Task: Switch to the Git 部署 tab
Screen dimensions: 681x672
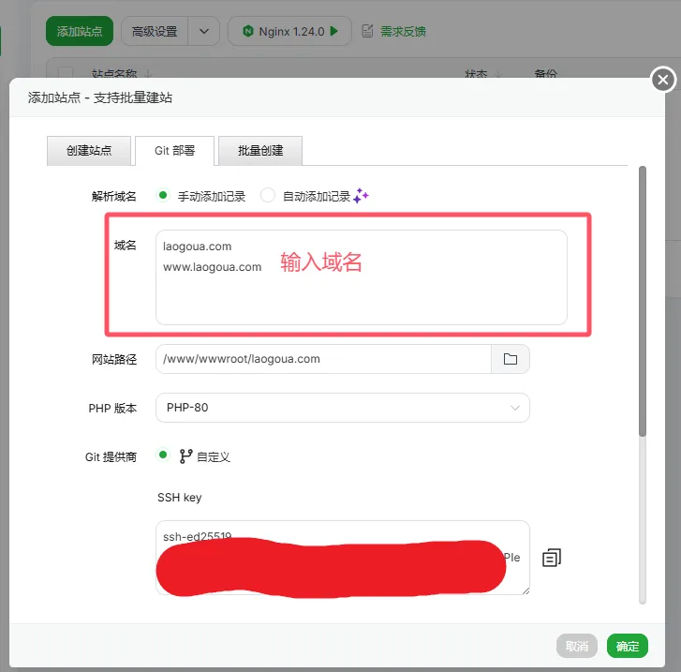Action: (174, 151)
